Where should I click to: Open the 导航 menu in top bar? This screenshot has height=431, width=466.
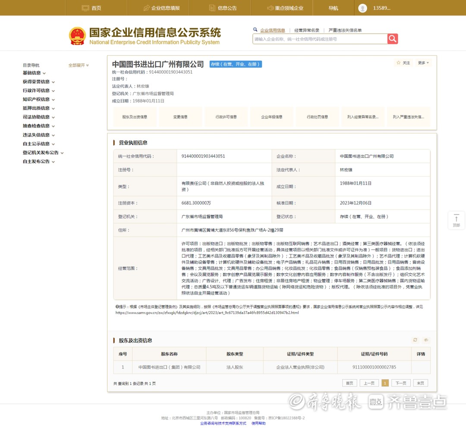point(333,8)
